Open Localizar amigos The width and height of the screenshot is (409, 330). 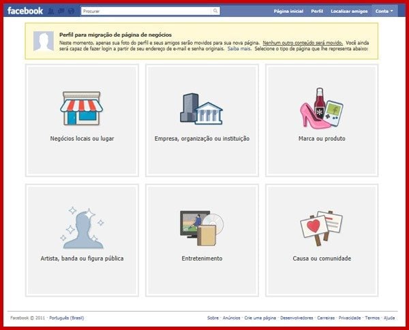[349, 11]
